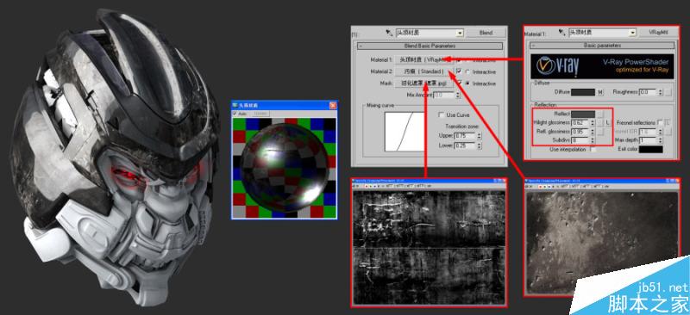The width and height of the screenshot is (690, 315).
Task: Click the Refl. glossiness value field
Action: (x=580, y=132)
